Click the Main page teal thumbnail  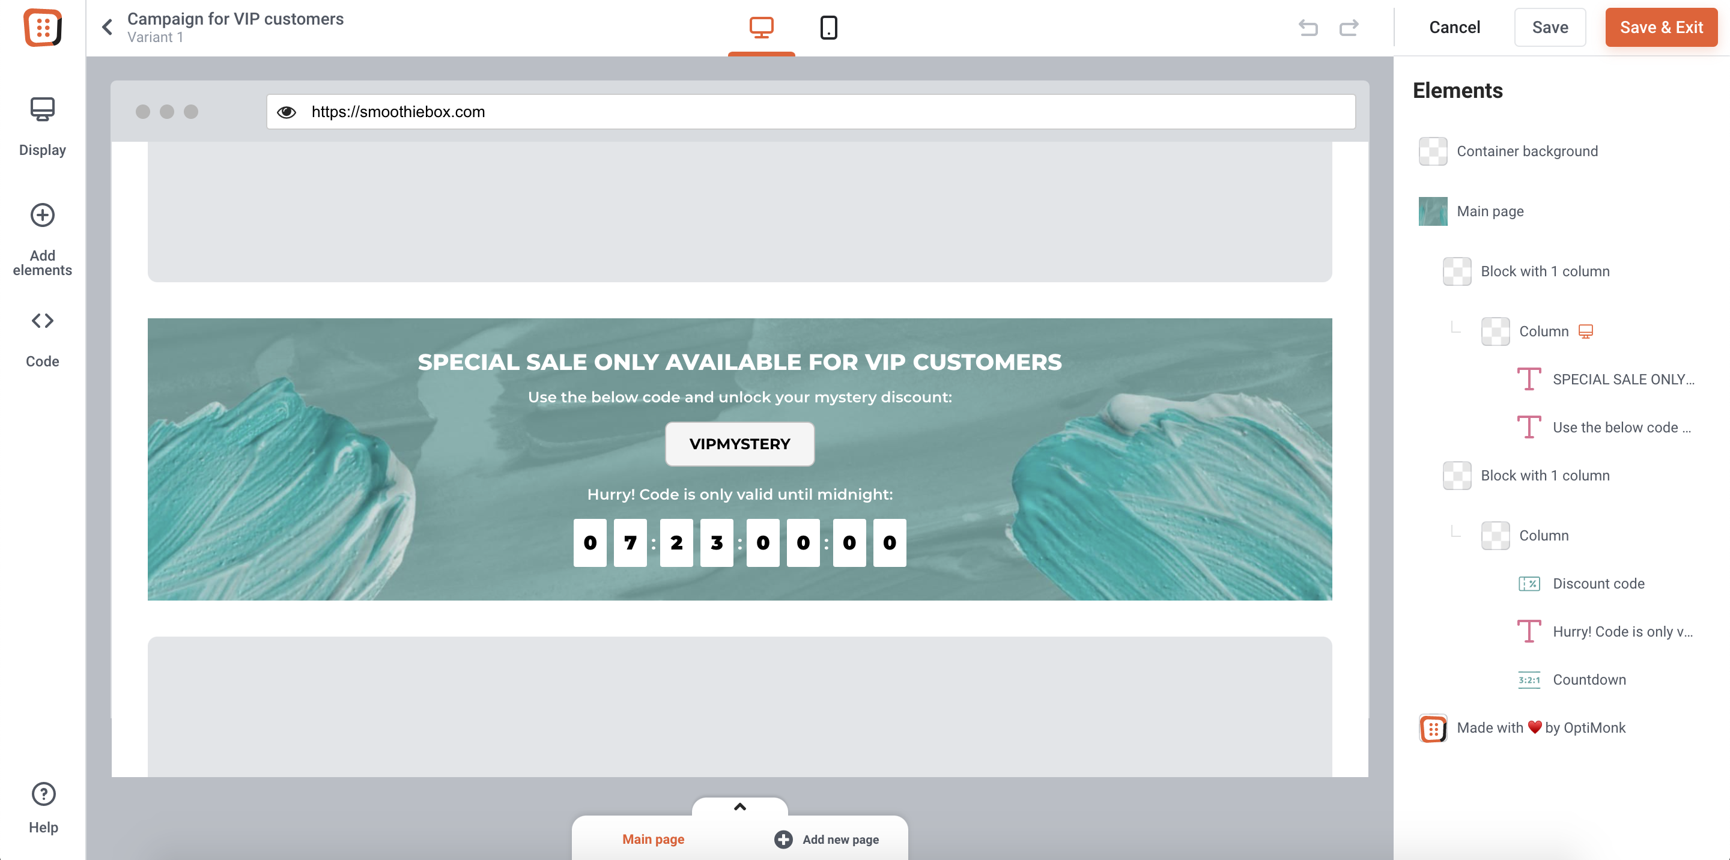click(1433, 211)
